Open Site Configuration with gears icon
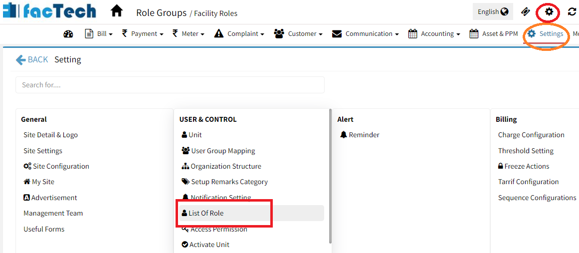579x253 pixels. (x=56, y=166)
